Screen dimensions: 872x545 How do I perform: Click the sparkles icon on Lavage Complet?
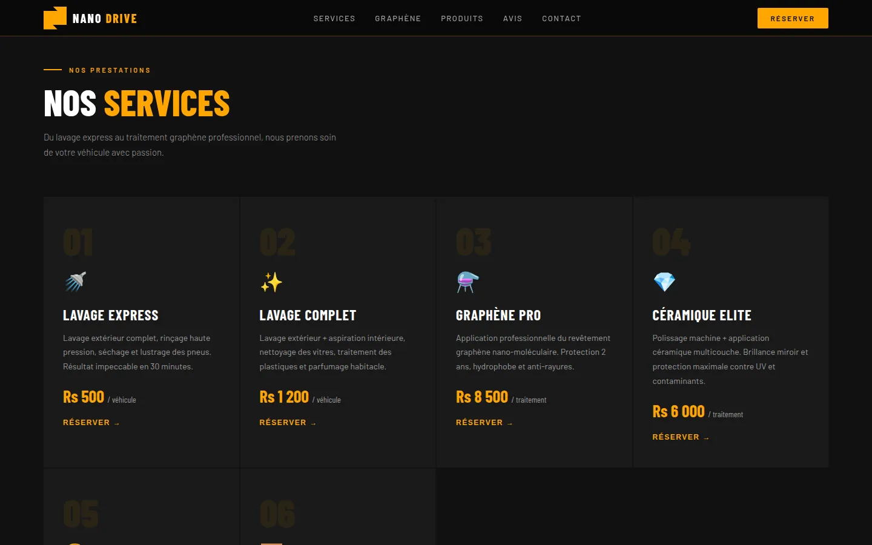click(271, 282)
